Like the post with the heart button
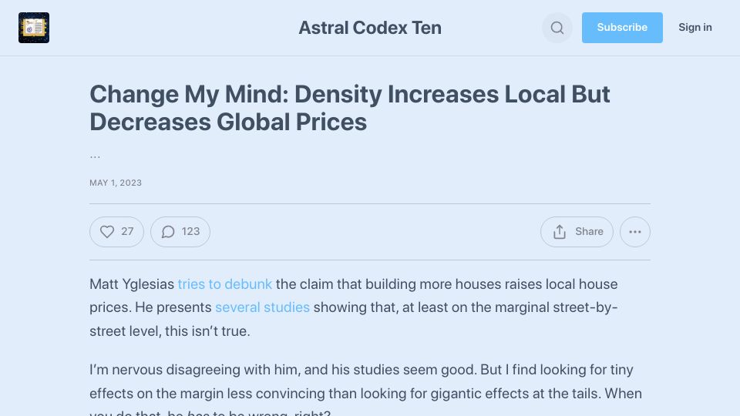The width and height of the screenshot is (740, 416). point(116,232)
